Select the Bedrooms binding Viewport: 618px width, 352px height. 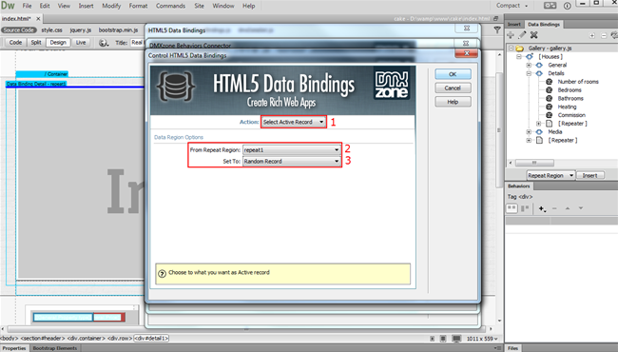pos(570,89)
